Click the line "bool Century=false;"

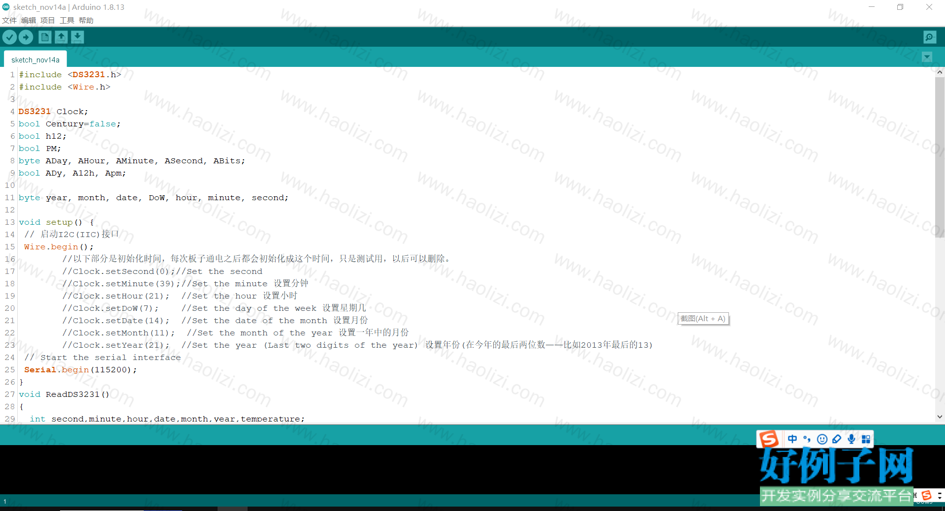coord(69,124)
